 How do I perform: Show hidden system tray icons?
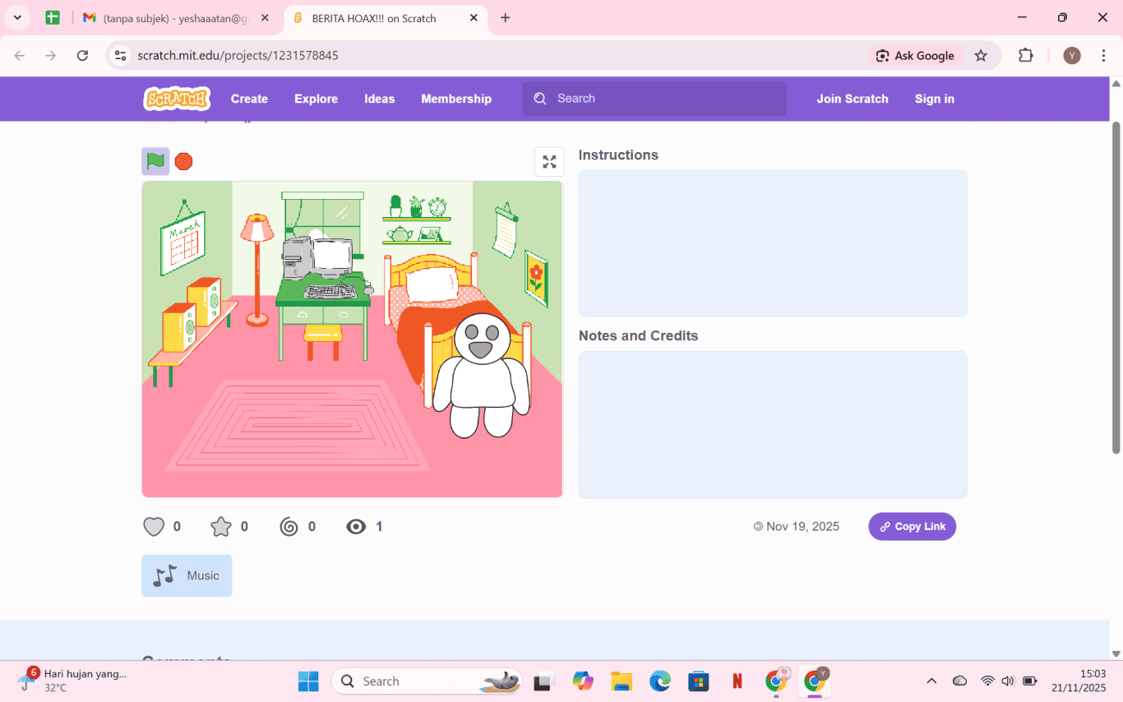[x=931, y=681]
